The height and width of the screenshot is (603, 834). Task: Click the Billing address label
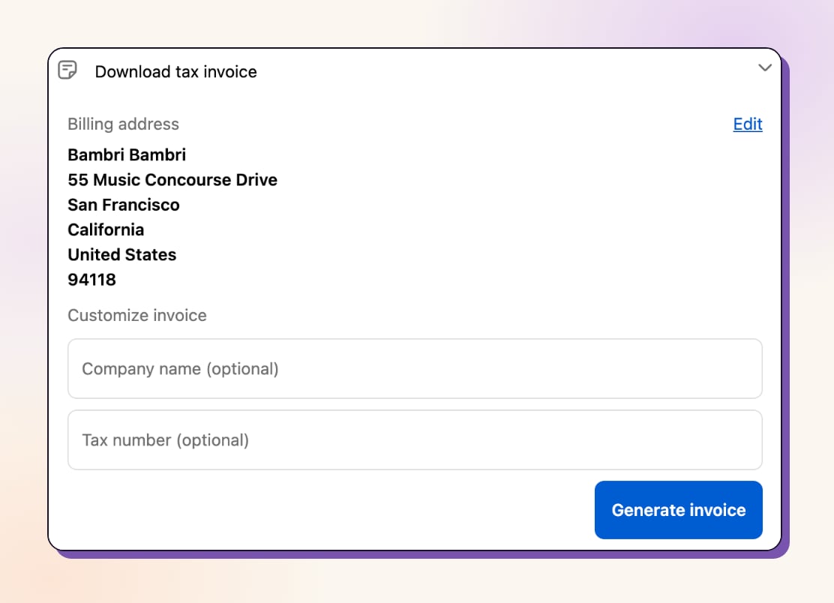[x=124, y=124]
